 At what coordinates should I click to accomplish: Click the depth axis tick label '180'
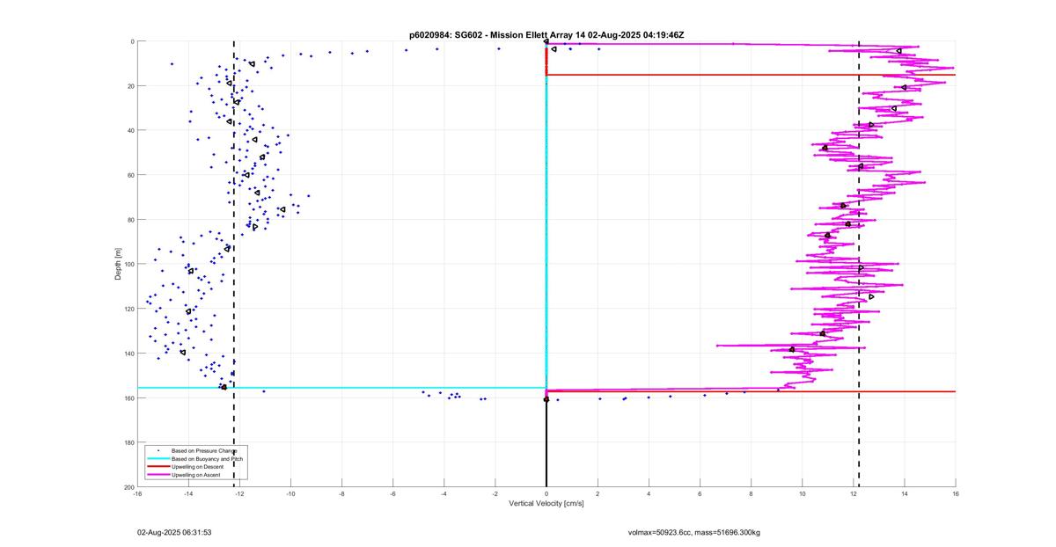coord(129,442)
